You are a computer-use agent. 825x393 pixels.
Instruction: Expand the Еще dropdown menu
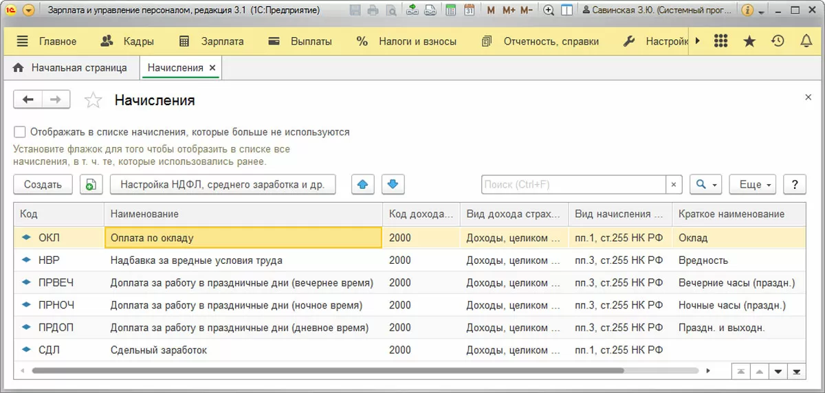752,184
